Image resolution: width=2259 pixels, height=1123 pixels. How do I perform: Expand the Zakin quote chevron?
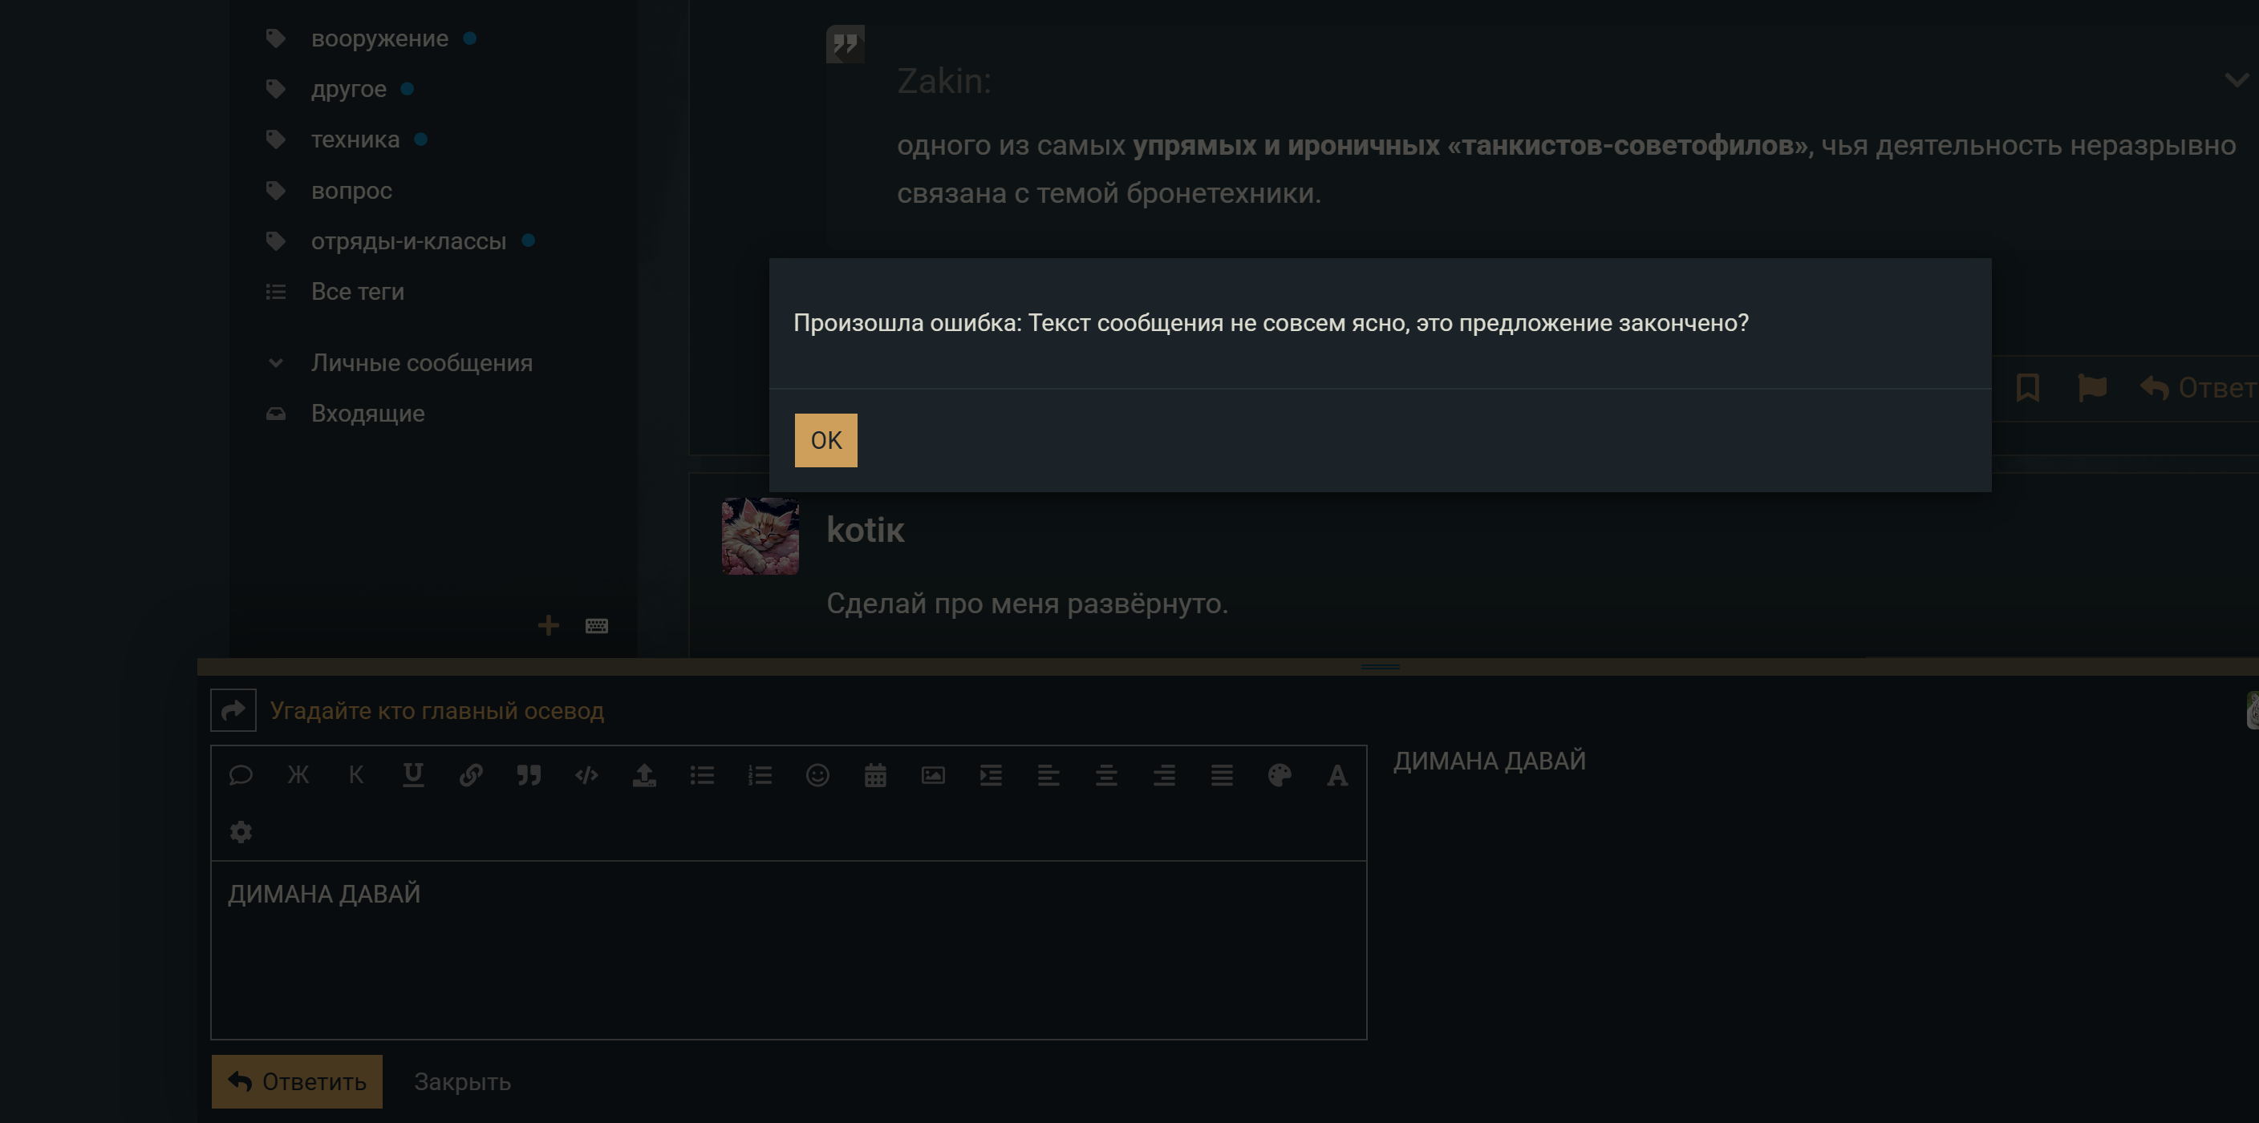2237,81
